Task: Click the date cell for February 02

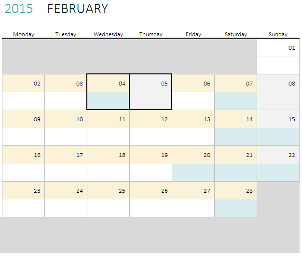Action: point(24,84)
